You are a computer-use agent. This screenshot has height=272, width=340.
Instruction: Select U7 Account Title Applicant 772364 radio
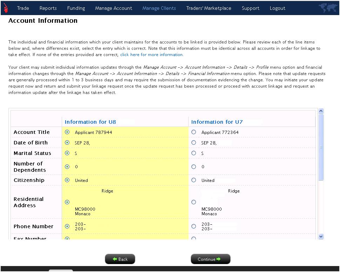tap(193, 132)
